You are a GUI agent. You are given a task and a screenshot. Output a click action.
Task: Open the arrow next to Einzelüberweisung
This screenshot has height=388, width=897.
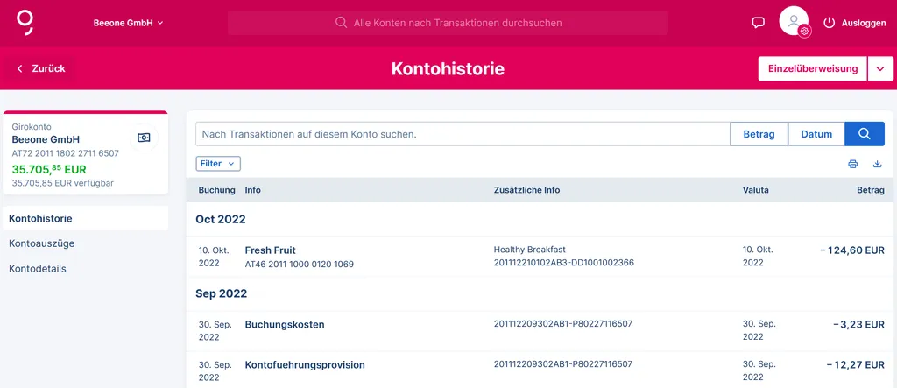pos(880,68)
